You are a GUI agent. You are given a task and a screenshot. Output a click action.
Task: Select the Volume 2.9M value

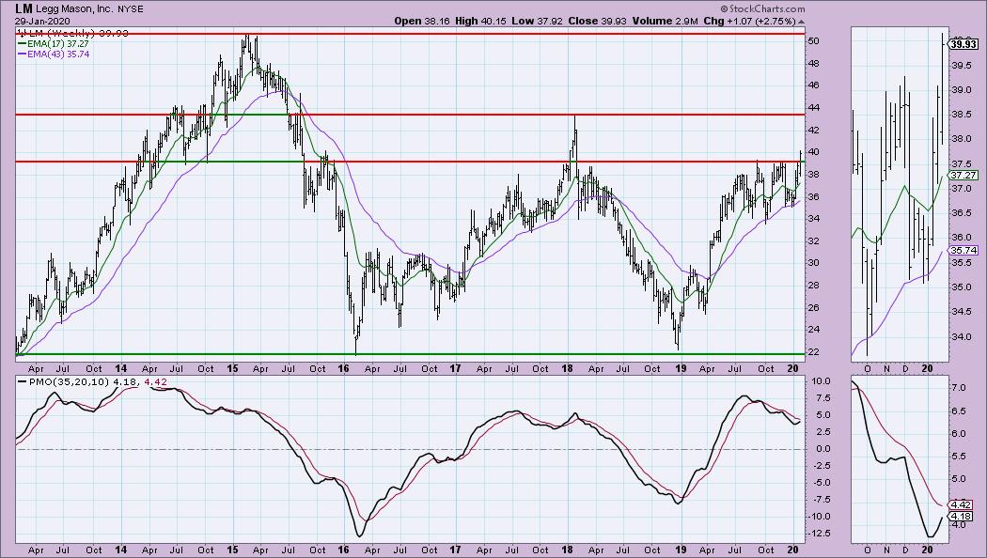pyautogui.click(x=666, y=21)
